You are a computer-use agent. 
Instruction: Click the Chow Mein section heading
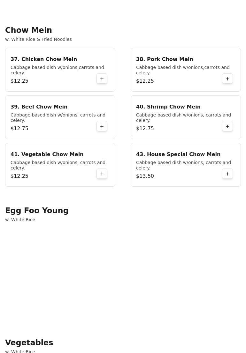(x=29, y=30)
